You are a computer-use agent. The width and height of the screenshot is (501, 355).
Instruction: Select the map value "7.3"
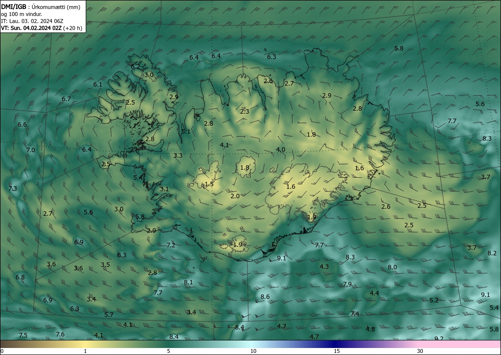13,189
